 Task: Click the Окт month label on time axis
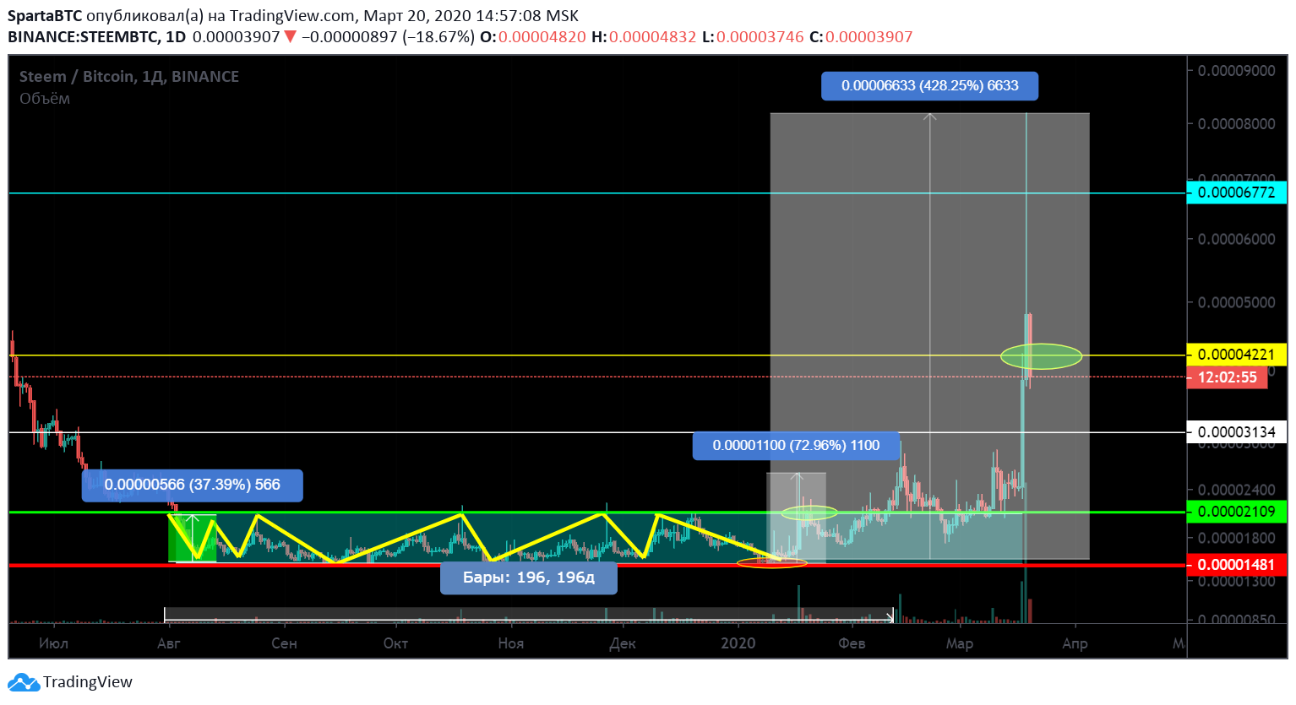[395, 643]
